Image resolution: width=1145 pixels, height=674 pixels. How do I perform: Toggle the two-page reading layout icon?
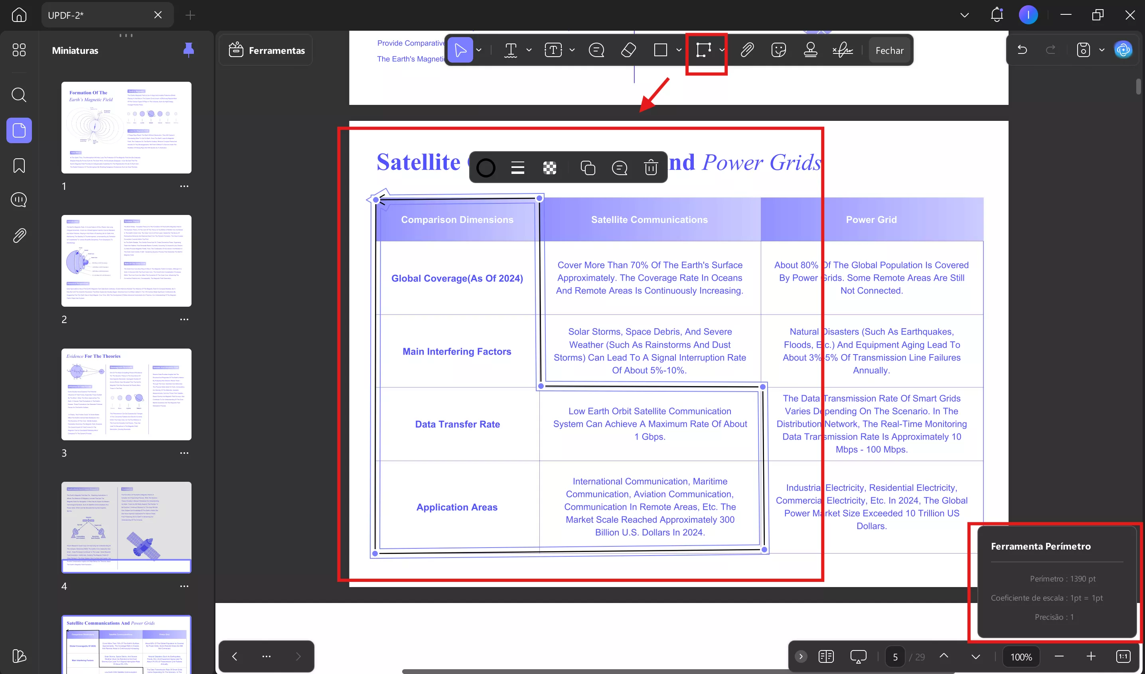click(x=825, y=656)
